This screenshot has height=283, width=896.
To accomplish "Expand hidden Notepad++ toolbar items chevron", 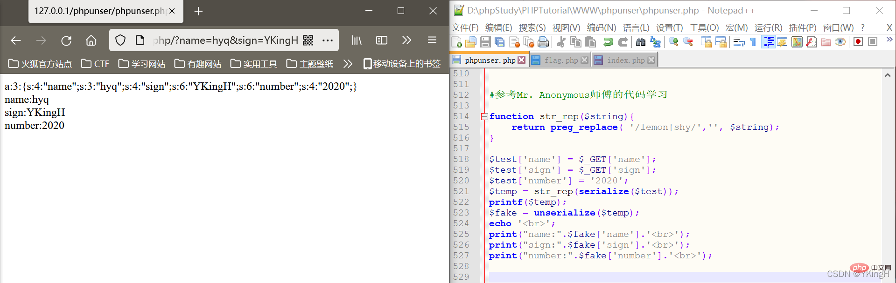I will pos(889,40).
